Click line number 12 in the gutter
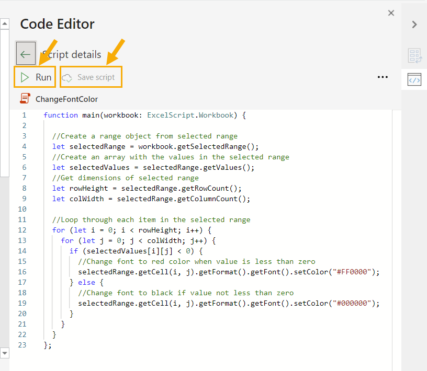The image size is (427, 371). point(22,230)
